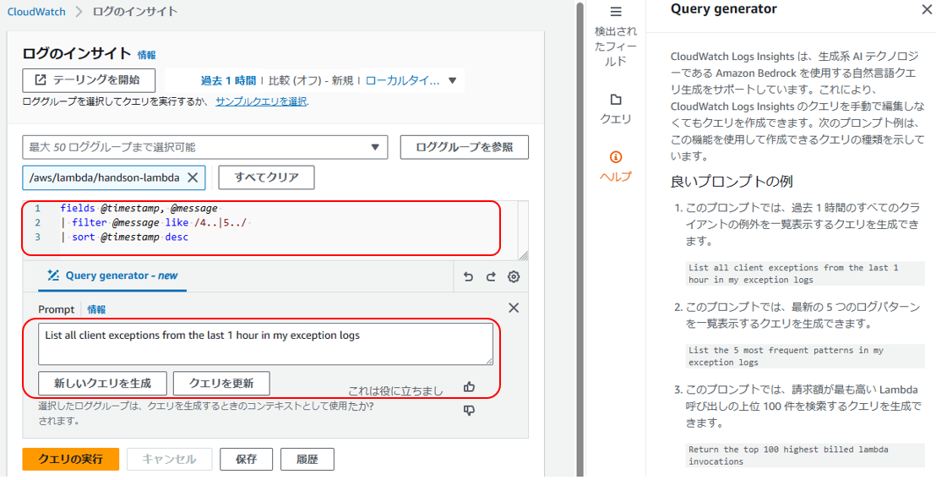Click into the Prompt text box
The width and height of the screenshot is (936, 480).
coord(265,344)
